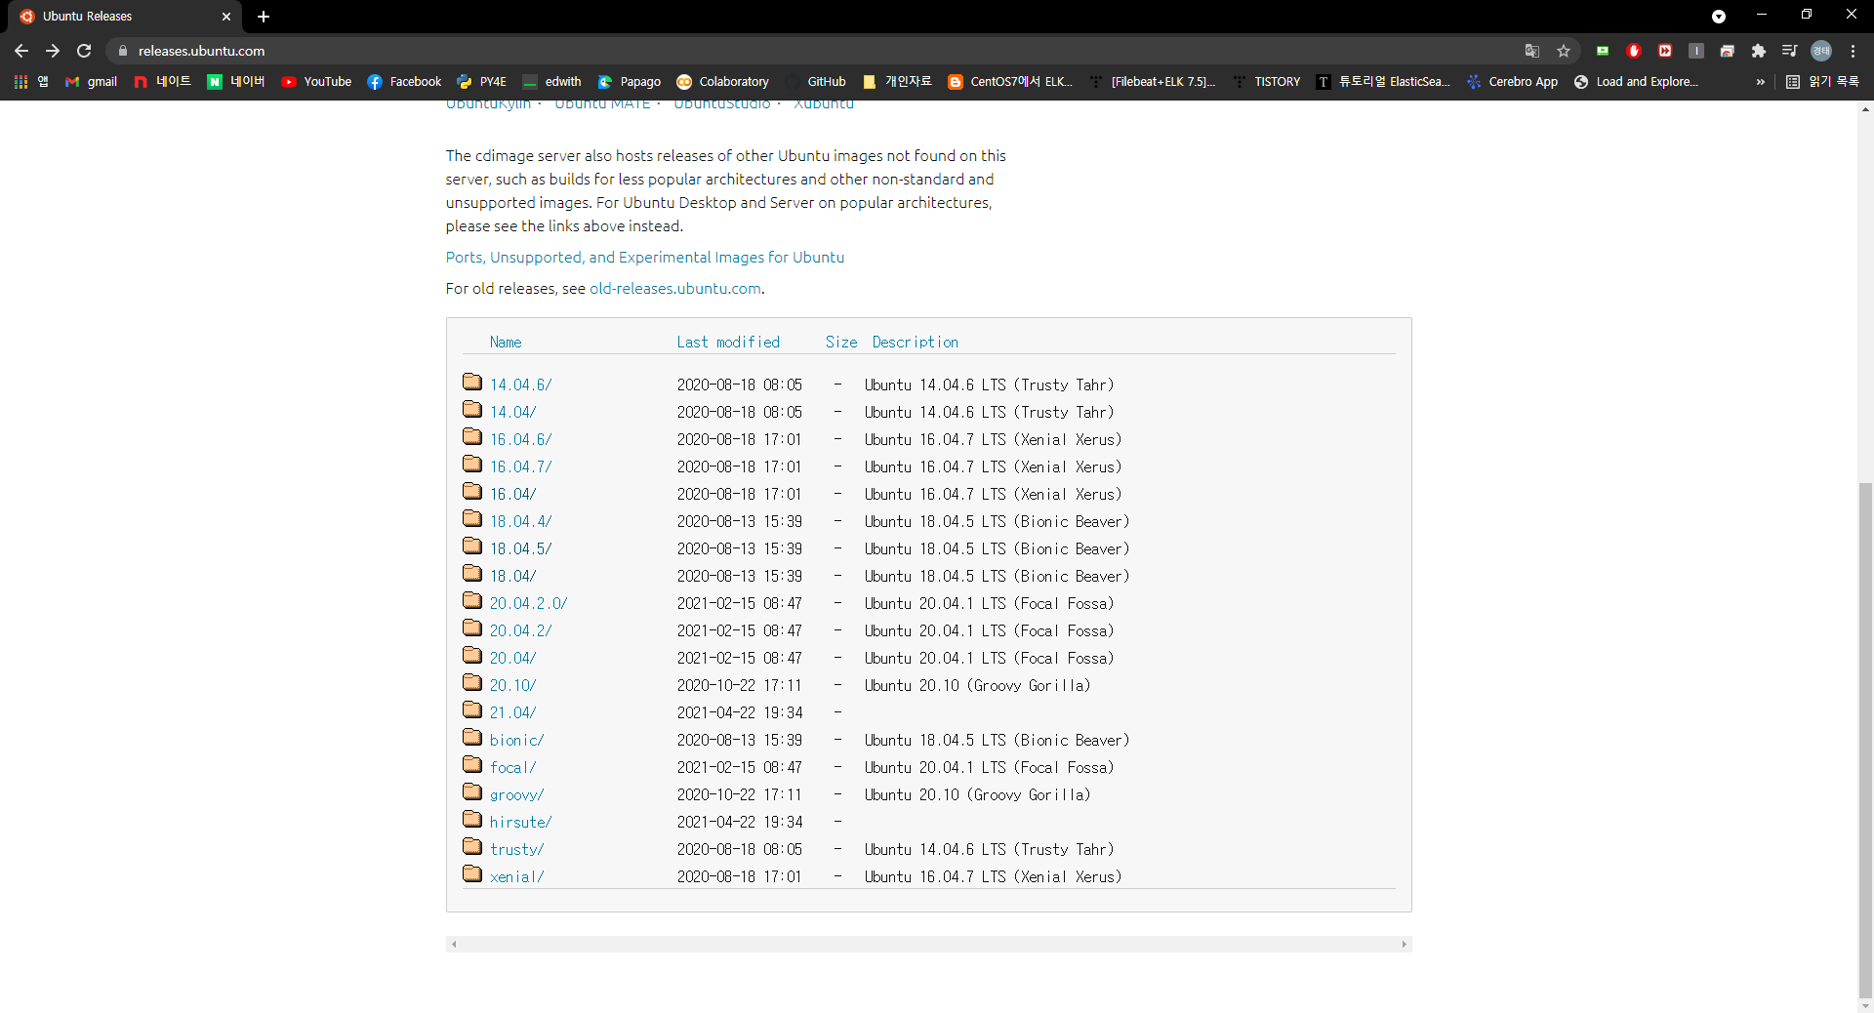The image size is (1874, 1013).
Task: Reload the Ubuntu Releases page
Action: pos(84,51)
